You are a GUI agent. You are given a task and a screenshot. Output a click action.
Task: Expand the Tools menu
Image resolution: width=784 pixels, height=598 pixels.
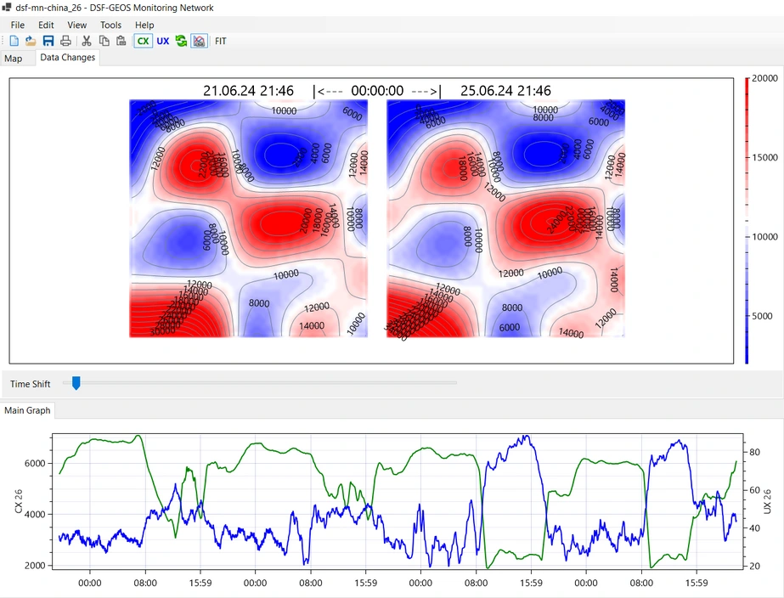point(110,25)
